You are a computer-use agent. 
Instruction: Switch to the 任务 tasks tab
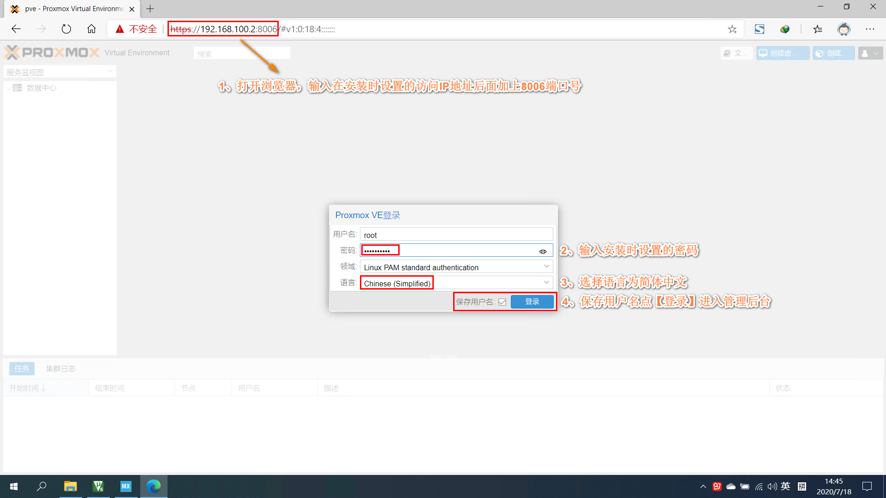coord(22,368)
